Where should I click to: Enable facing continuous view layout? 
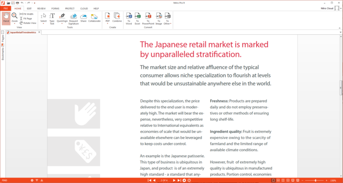coord(288,181)
